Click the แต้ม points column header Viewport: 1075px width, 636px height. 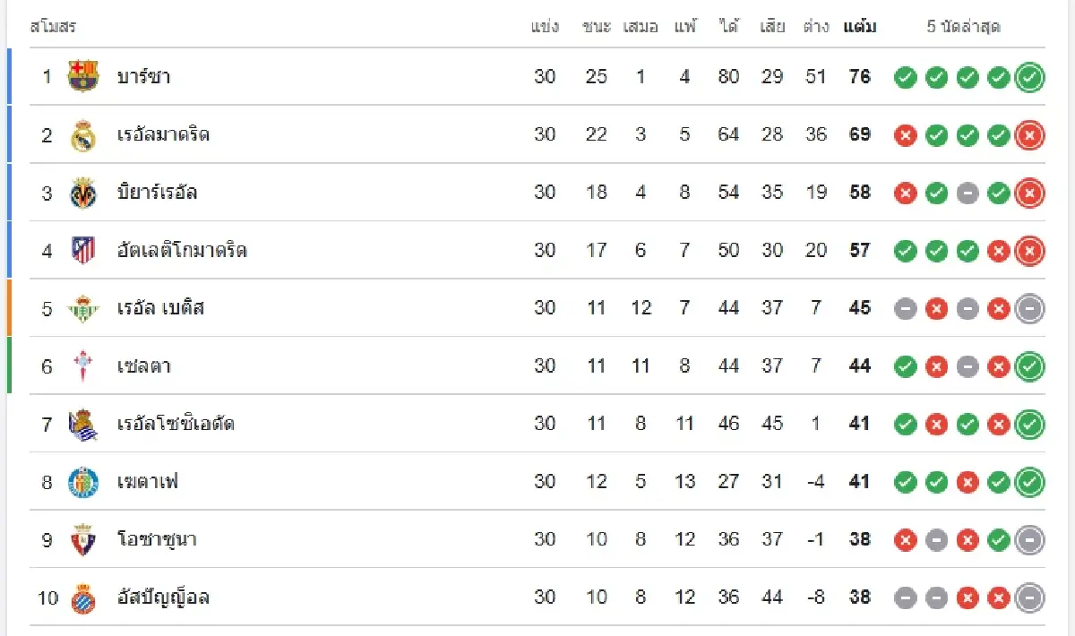click(859, 27)
